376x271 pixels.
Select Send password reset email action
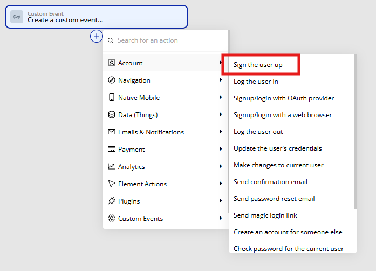[274, 199]
